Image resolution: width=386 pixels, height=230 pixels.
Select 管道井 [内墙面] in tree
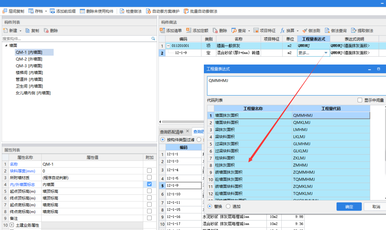(x=29, y=79)
